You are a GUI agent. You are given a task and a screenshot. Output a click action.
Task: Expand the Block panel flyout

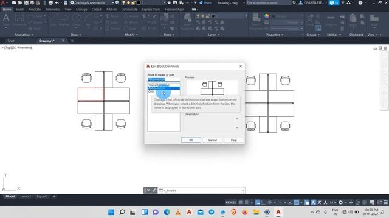coord(169,35)
